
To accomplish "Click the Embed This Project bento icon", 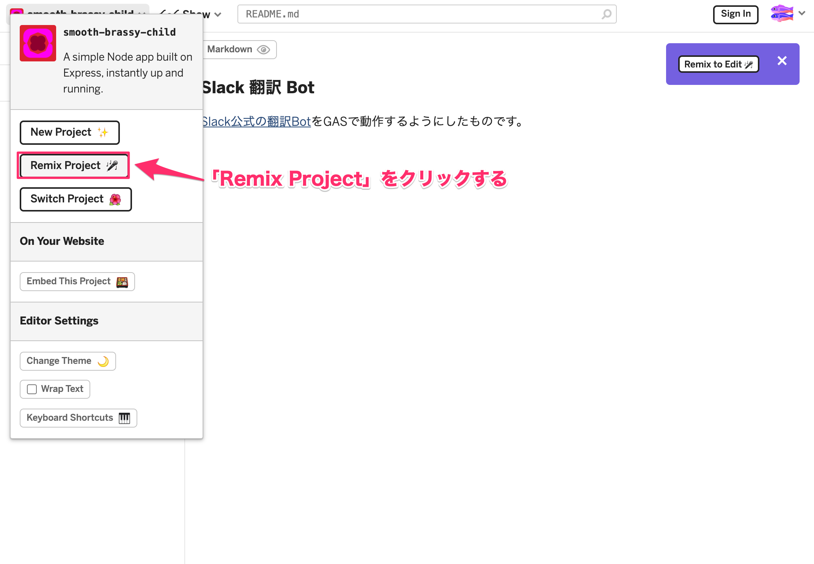I will point(122,282).
